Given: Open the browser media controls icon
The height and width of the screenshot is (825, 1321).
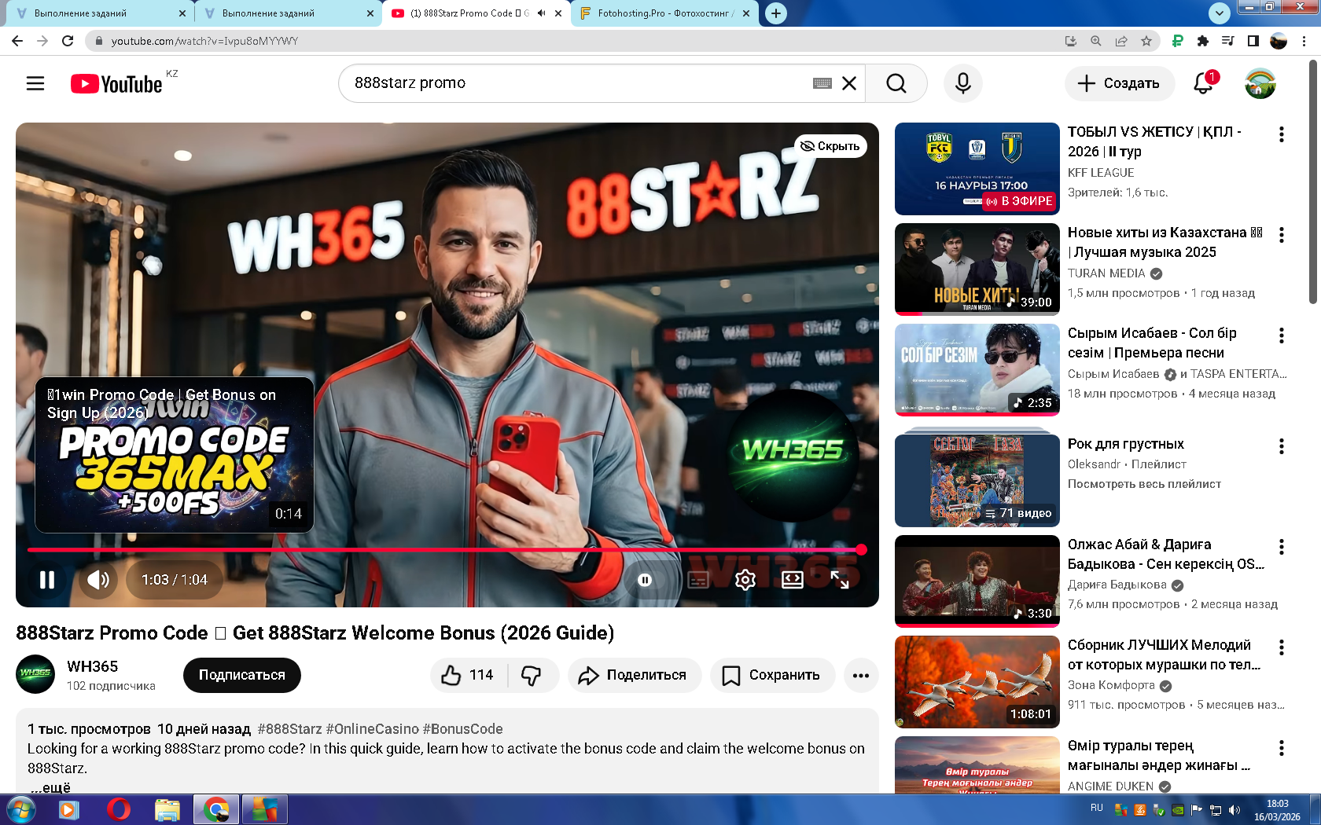Looking at the screenshot, I should coord(1228,41).
